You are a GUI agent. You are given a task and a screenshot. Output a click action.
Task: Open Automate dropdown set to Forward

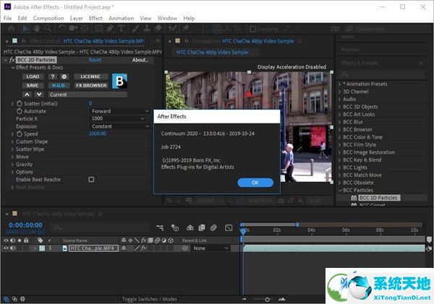pos(119,111)
